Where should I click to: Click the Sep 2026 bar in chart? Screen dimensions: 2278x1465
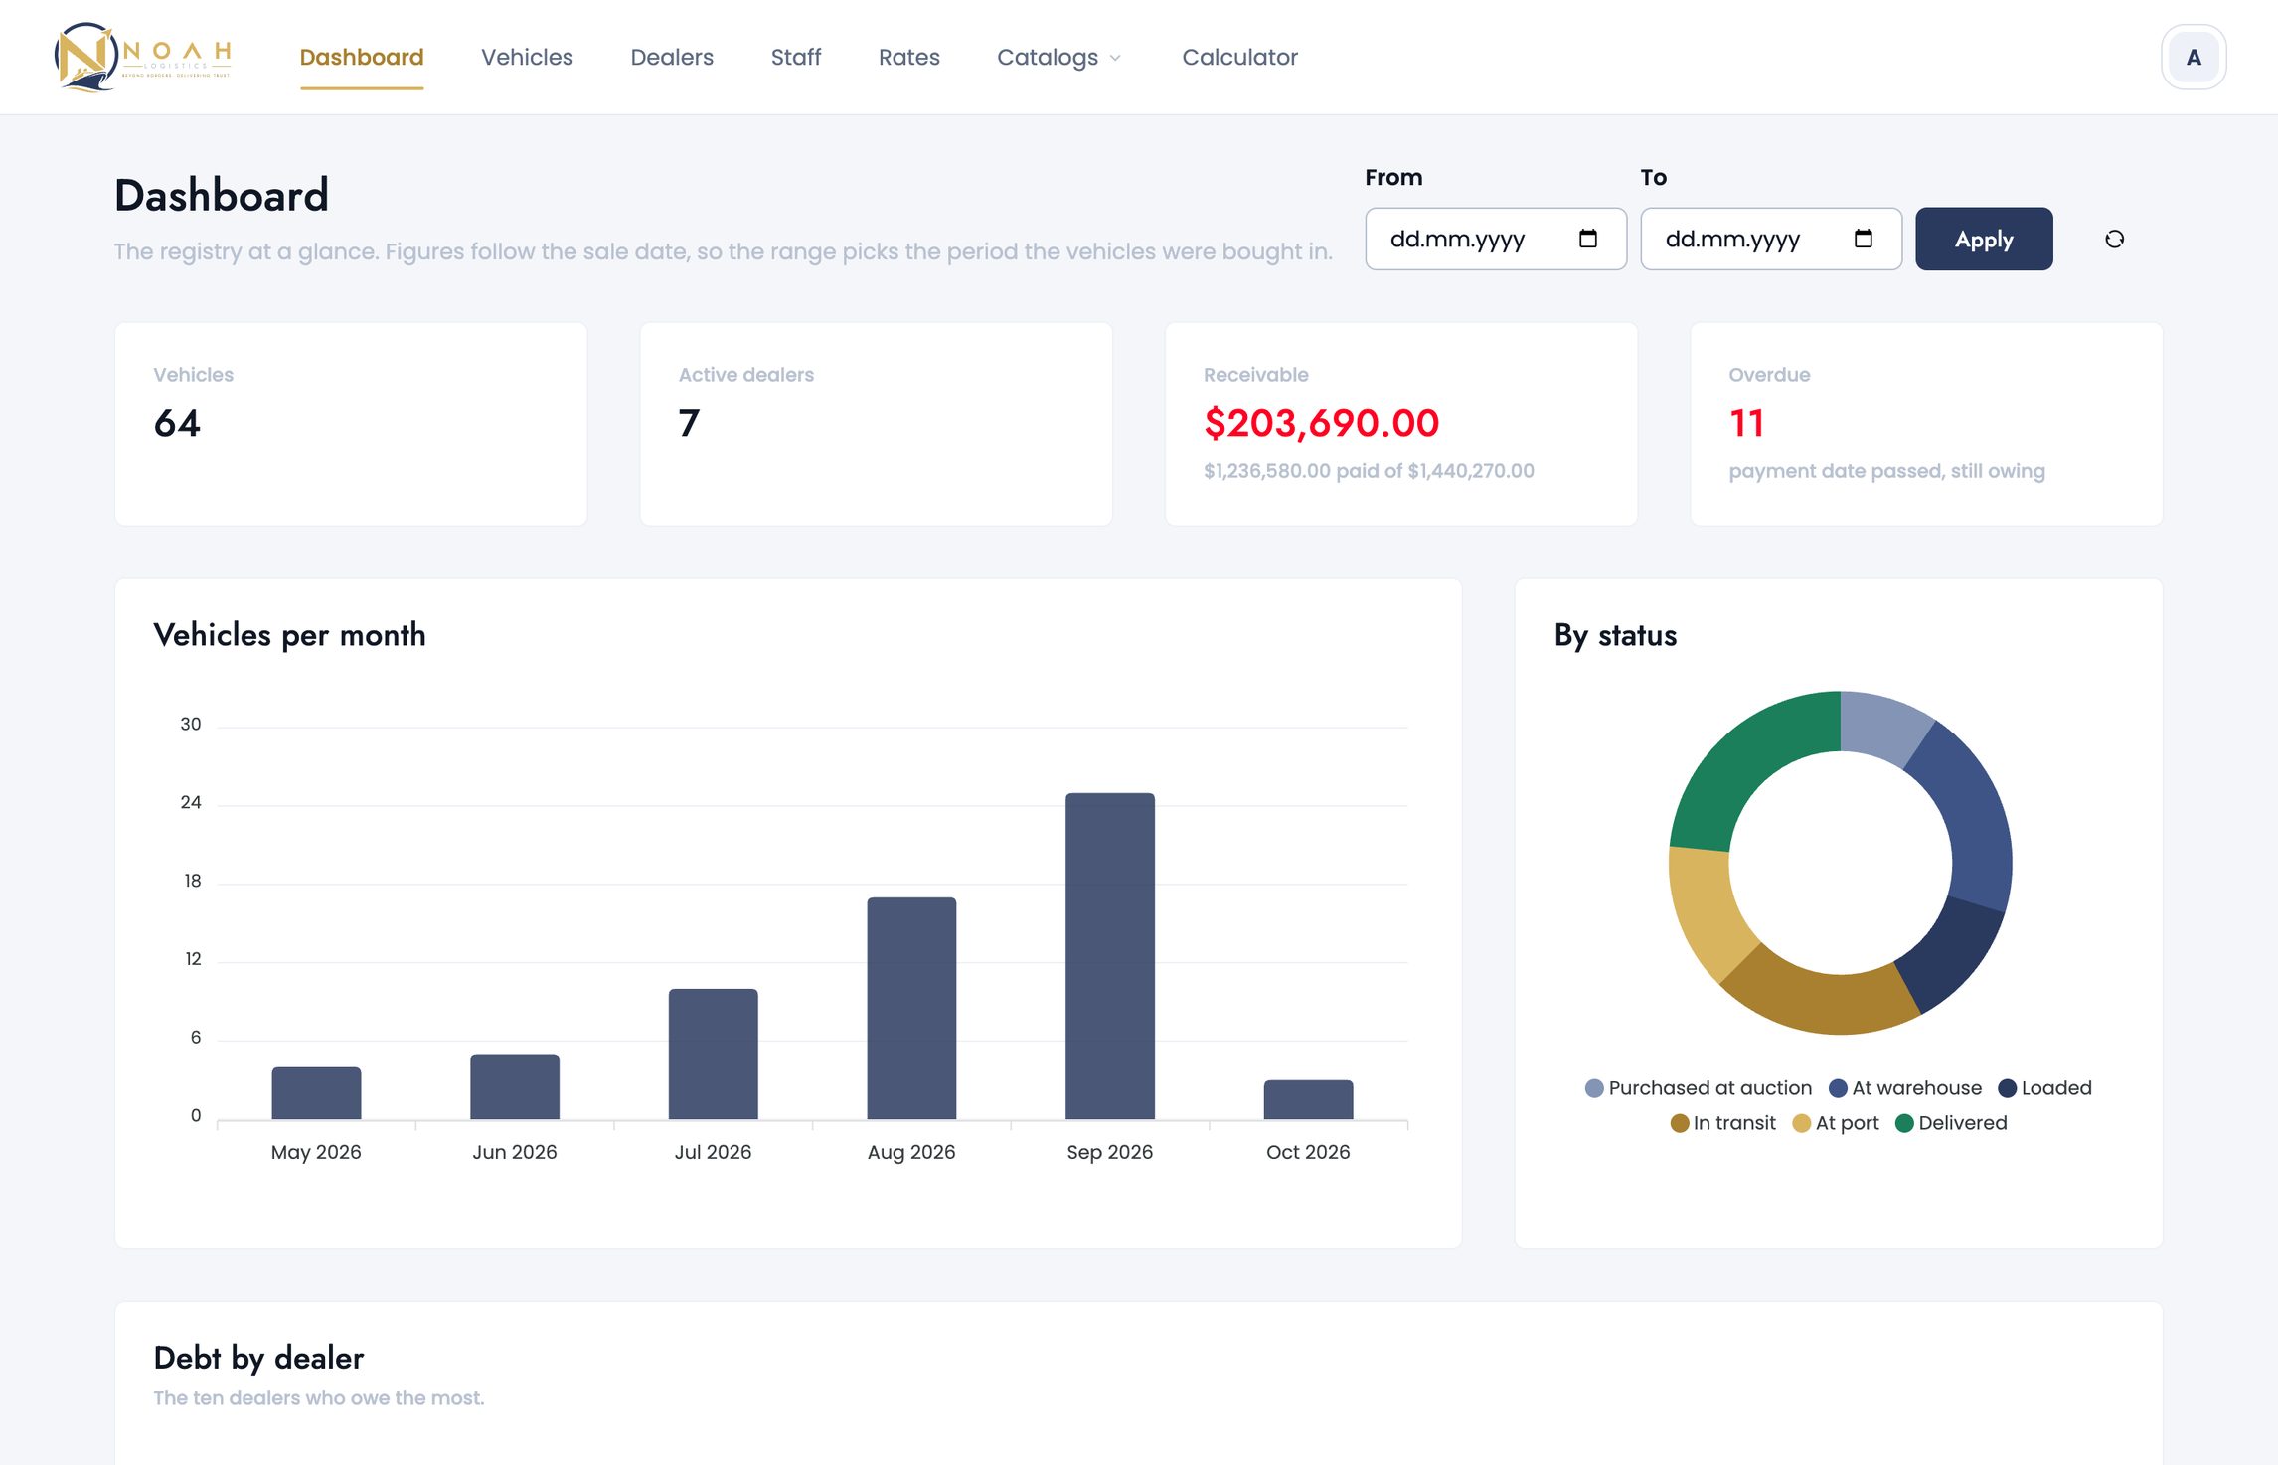click(1109, 956)
